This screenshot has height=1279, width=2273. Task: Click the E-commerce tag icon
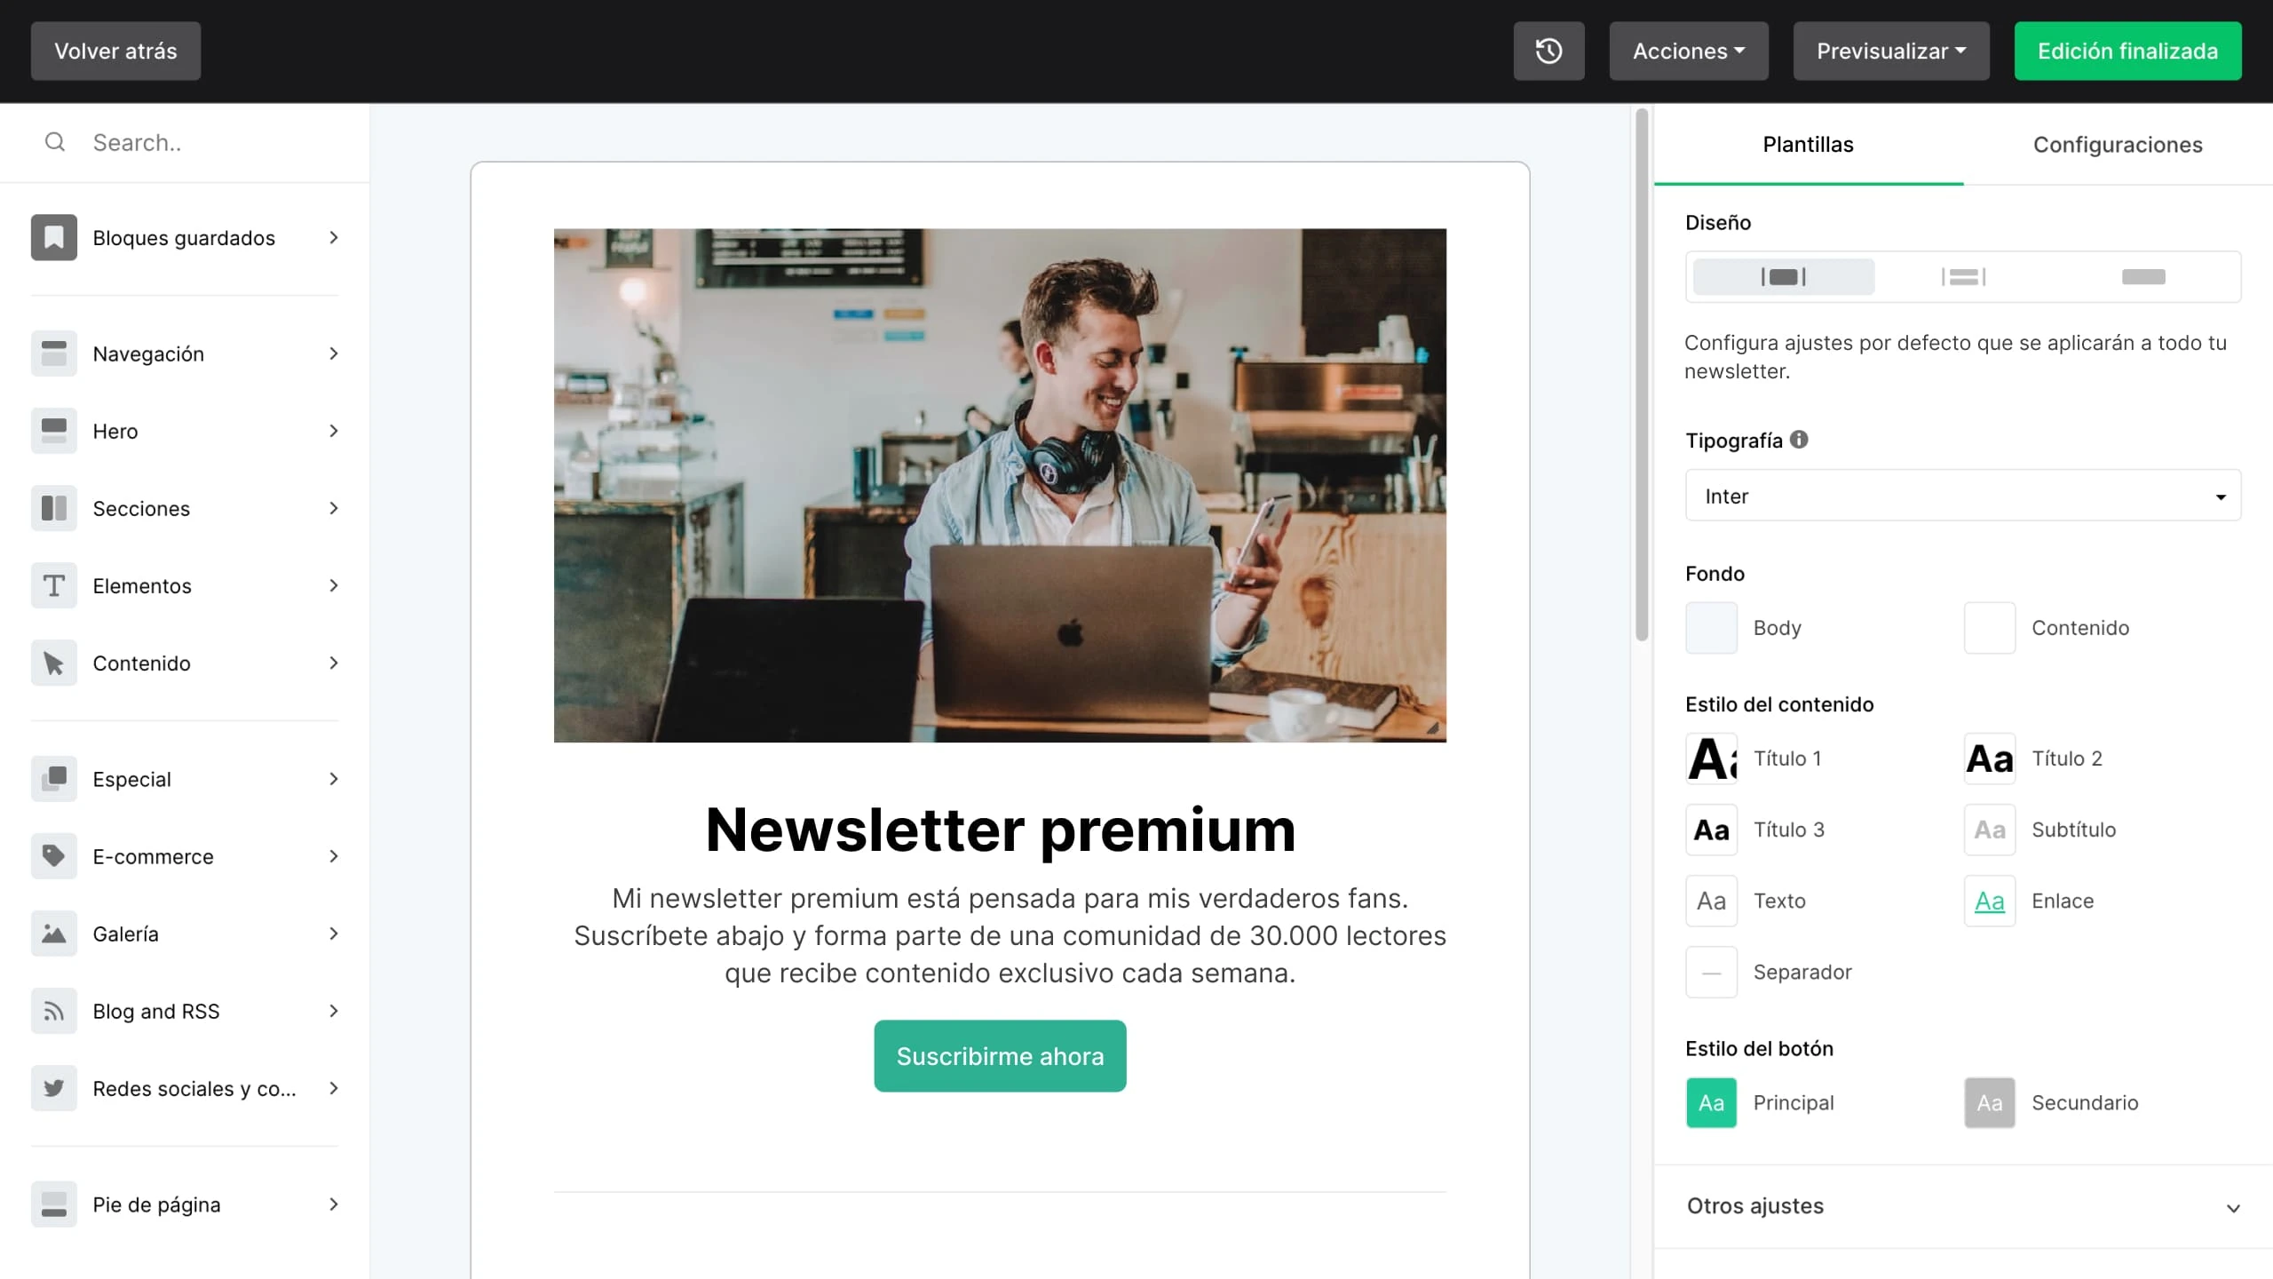[54, 856]
